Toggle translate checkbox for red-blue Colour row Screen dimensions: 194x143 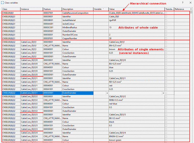coord(166,104)
